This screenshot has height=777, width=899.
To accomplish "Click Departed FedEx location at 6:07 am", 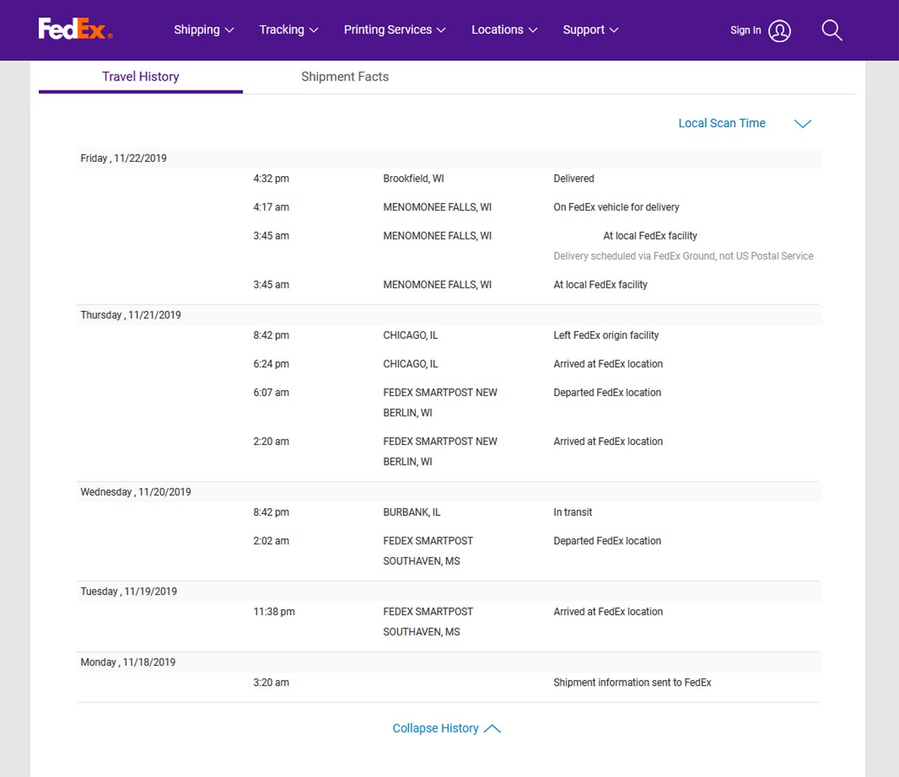I will click(607, 392).
